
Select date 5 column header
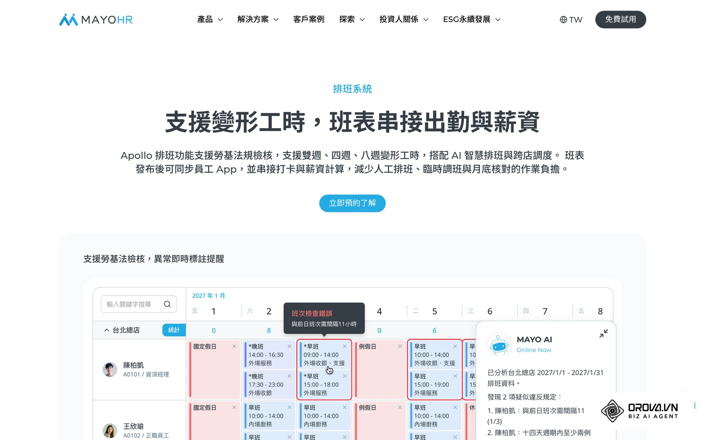pos(434,311)
